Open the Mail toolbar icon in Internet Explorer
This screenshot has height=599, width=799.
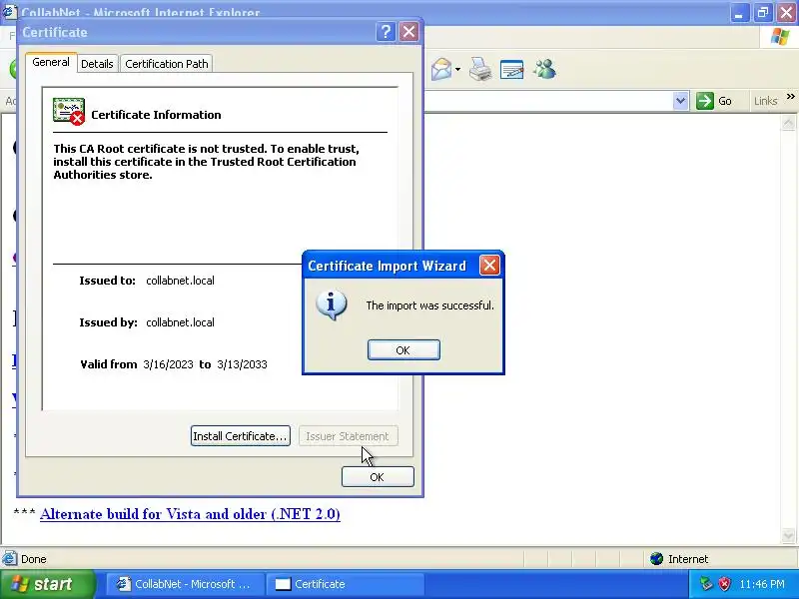coord(441,69)
